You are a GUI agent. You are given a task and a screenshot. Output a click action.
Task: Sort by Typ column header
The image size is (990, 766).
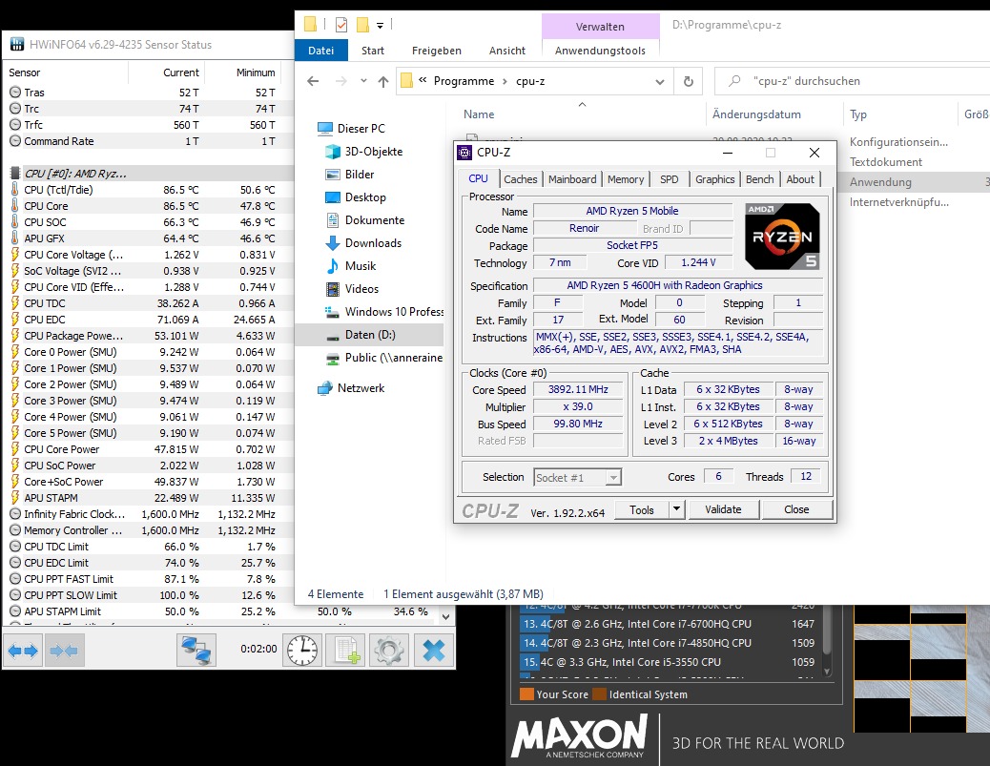tap(858, 114)
